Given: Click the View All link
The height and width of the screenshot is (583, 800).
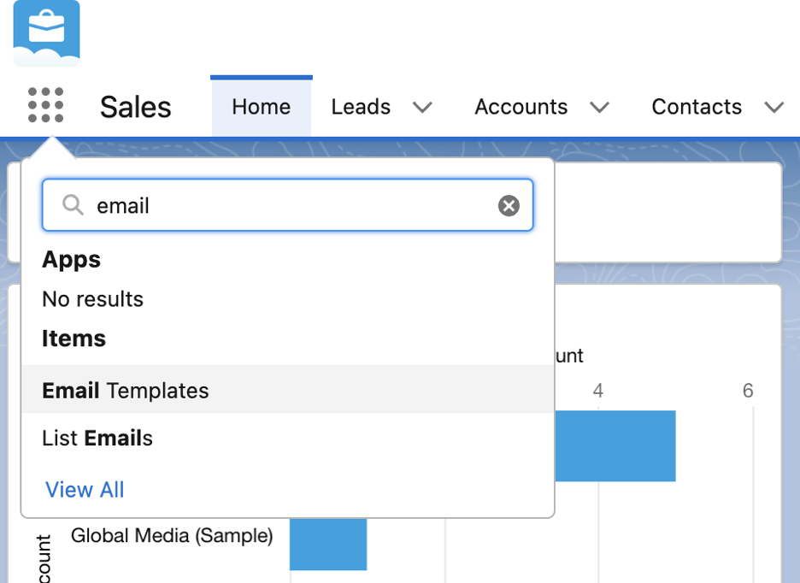Looking at the screenshot, I should (x=85, y=490).
